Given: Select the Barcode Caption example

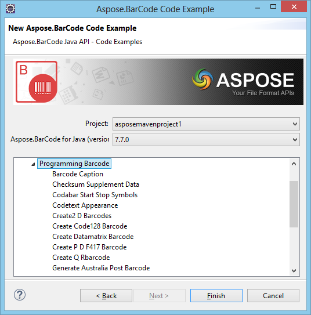Looking at the screenshot, I should (x=78, y=174).
